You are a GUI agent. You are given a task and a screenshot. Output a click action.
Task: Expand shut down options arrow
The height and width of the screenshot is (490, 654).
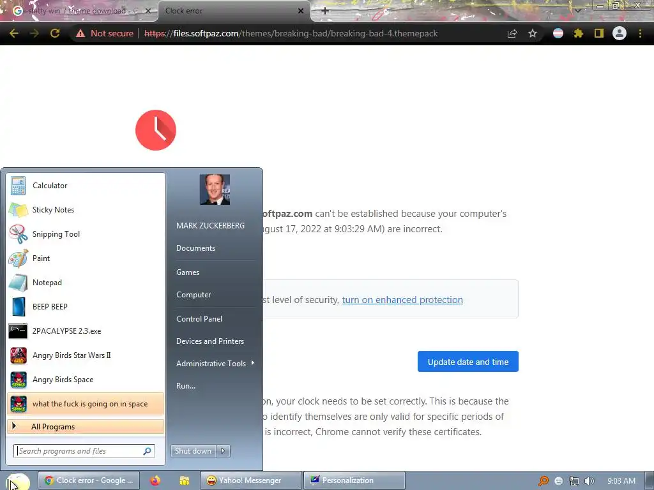(x=223, y=451)
